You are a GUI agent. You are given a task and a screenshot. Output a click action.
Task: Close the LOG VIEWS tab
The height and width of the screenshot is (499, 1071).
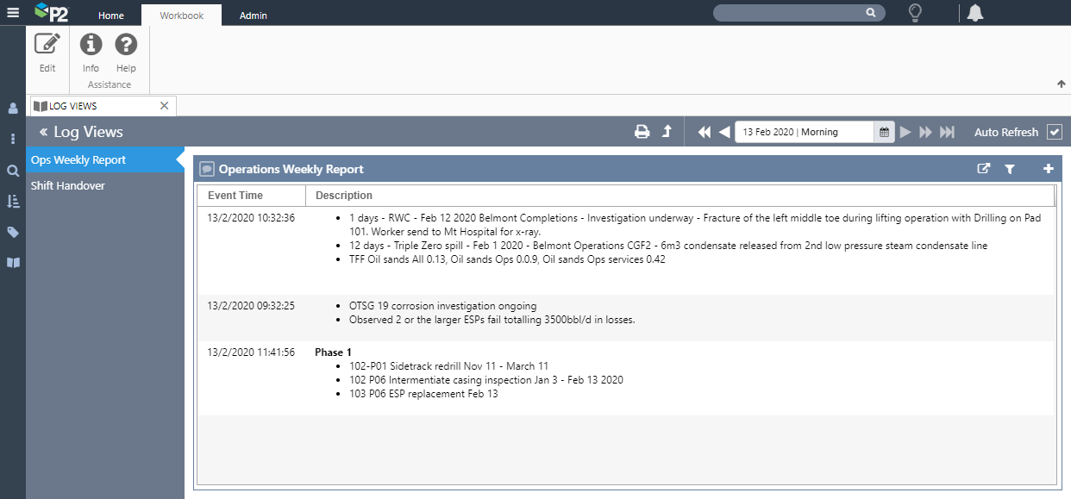coord(165,106)
